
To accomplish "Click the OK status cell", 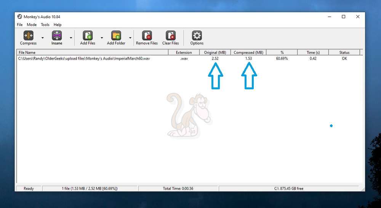I will (x=344, y=58).
